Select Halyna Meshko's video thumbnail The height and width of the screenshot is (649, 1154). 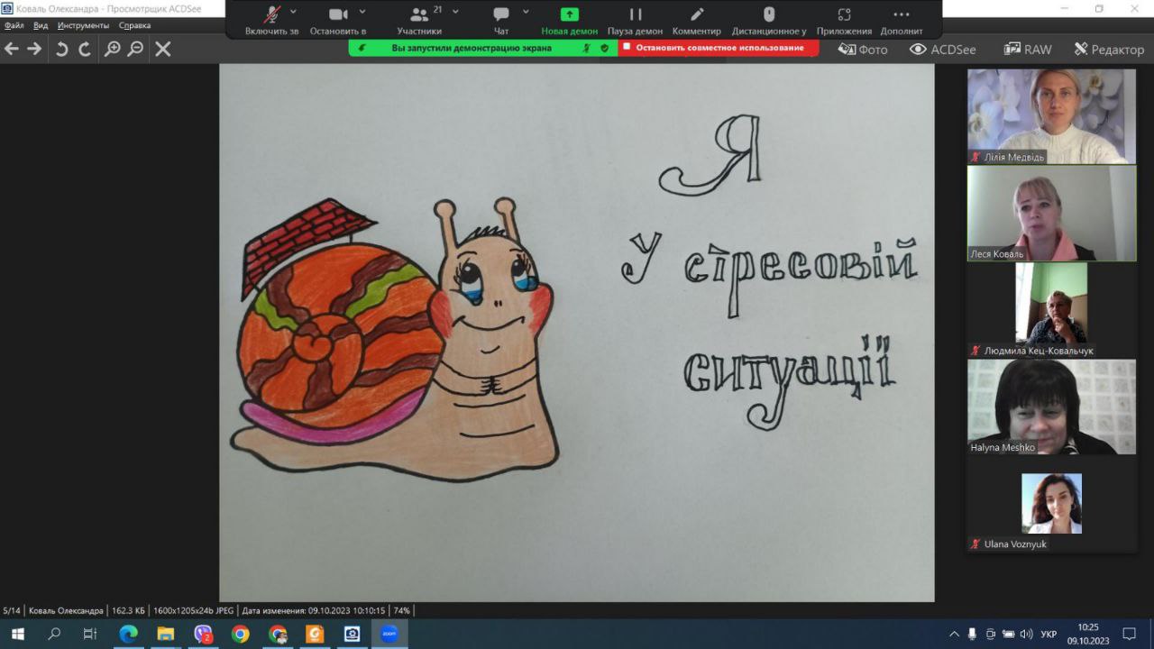pos(1051,407)
